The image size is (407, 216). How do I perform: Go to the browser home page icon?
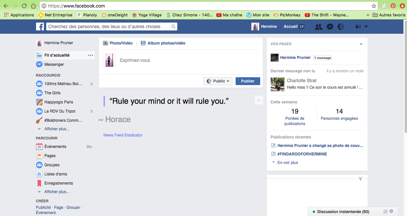tap(33, 6)
